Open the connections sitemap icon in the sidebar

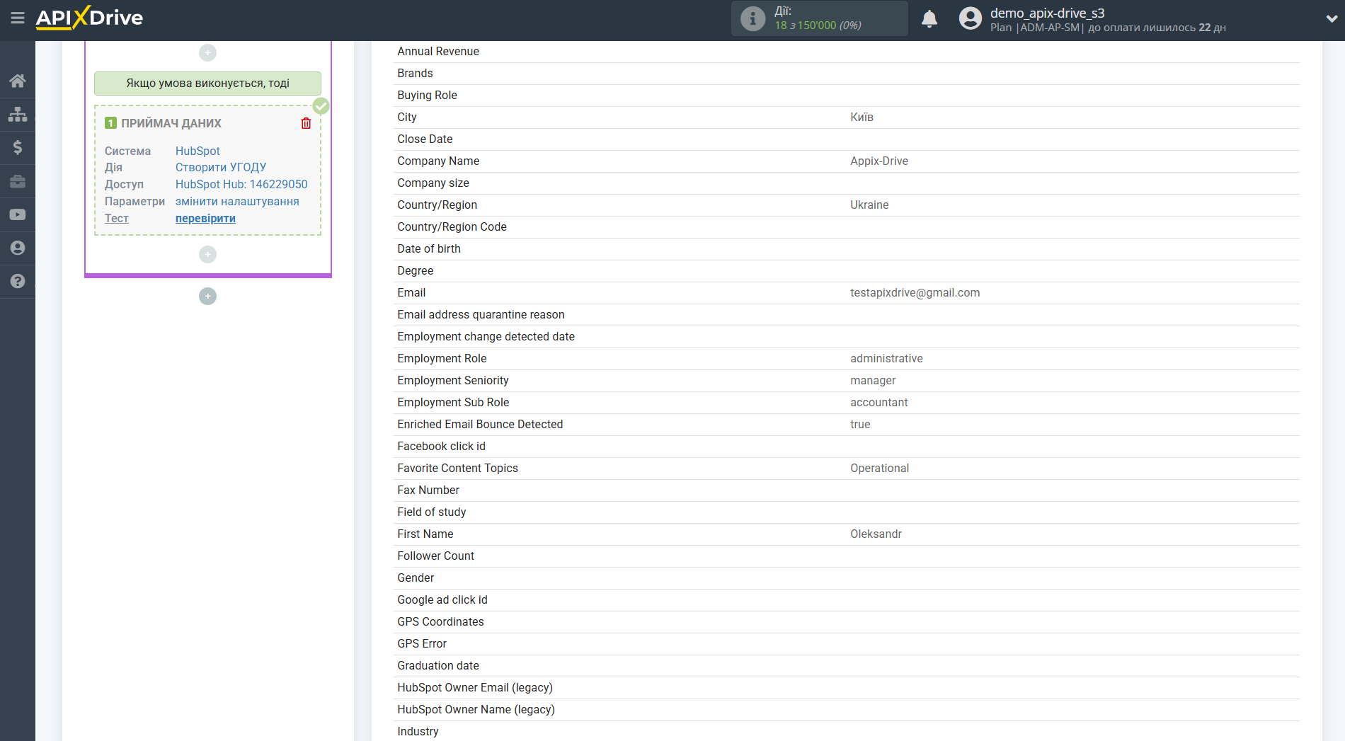pyautogui.click(x=18, y=114)
